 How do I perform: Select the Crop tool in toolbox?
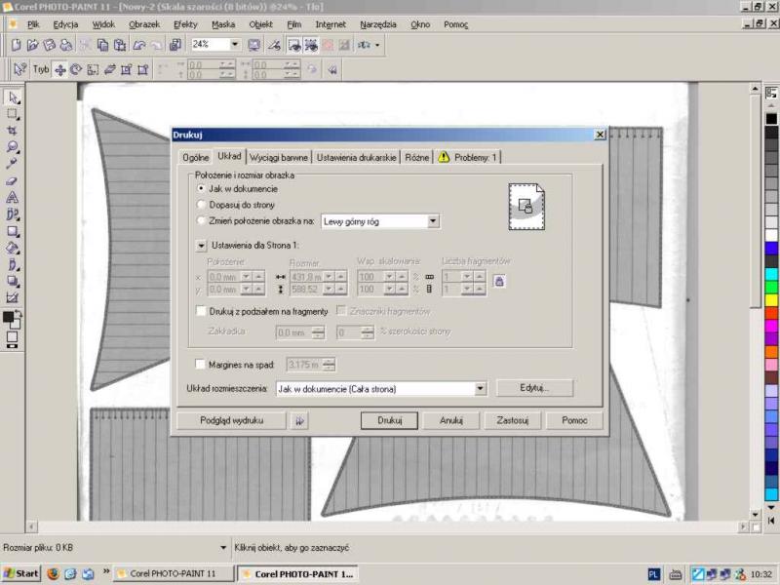pyautogui.click(x=13, y=130)
